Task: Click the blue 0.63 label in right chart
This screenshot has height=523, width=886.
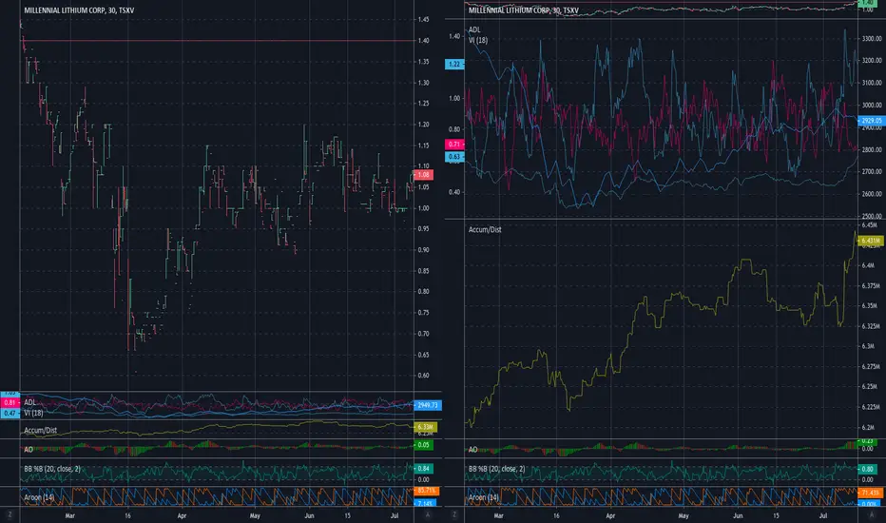Action: tap(454, 157)
